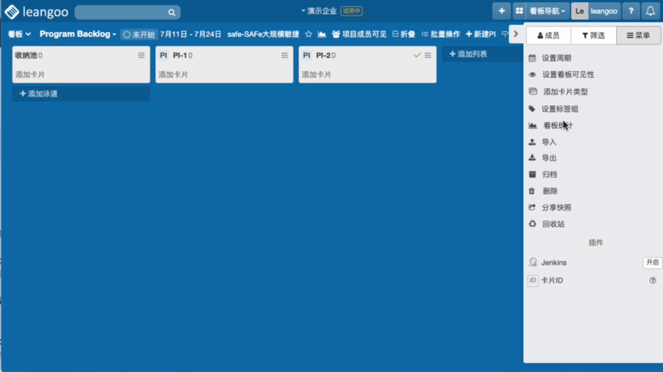Expand the 看板导航 dropdown
The image size is (663, 372).
547,11
